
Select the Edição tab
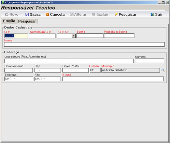[x=9, y=21]
